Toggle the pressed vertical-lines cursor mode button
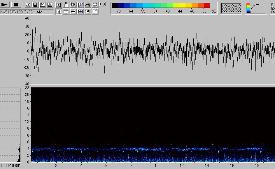The height and width of the screenshot is (169, 275). point(58,11)
